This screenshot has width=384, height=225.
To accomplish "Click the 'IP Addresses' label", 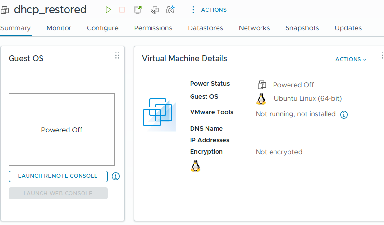I will click(x=210, y=140).
